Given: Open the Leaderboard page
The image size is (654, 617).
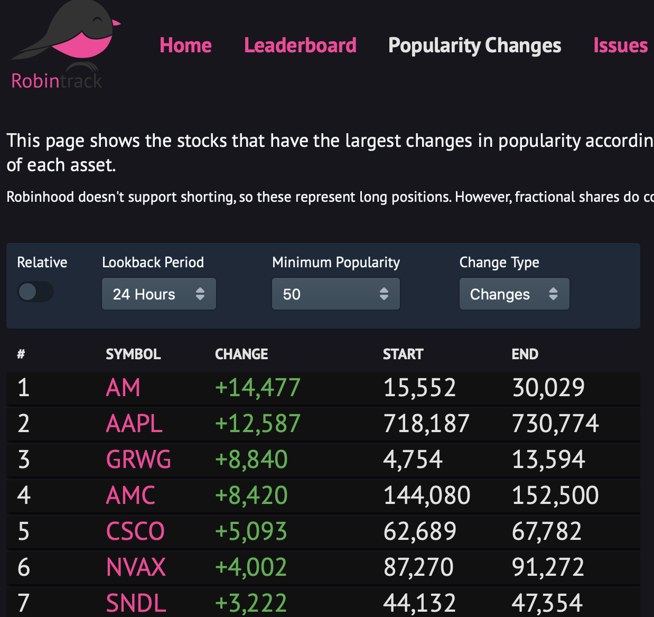Looking at the screenshot, I should pyautogui.click(x=300, y=45).
